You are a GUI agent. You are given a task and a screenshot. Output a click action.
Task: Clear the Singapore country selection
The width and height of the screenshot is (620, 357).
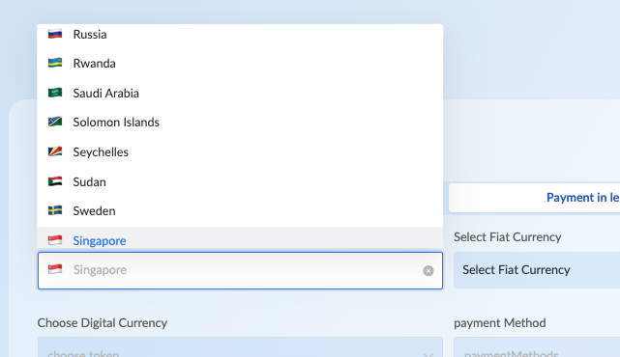428,270
